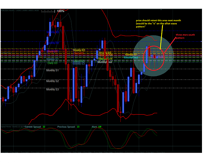Select the Monthly R2 level label
The width and height of the screenshot is (209, 167).
coord(53,43)
